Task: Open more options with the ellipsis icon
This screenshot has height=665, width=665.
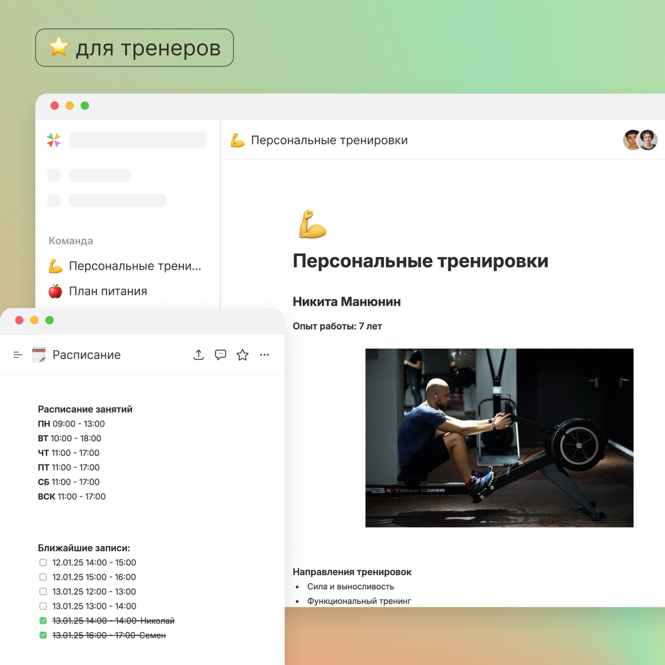Action: pyautogui.click(x=264, y=355)
